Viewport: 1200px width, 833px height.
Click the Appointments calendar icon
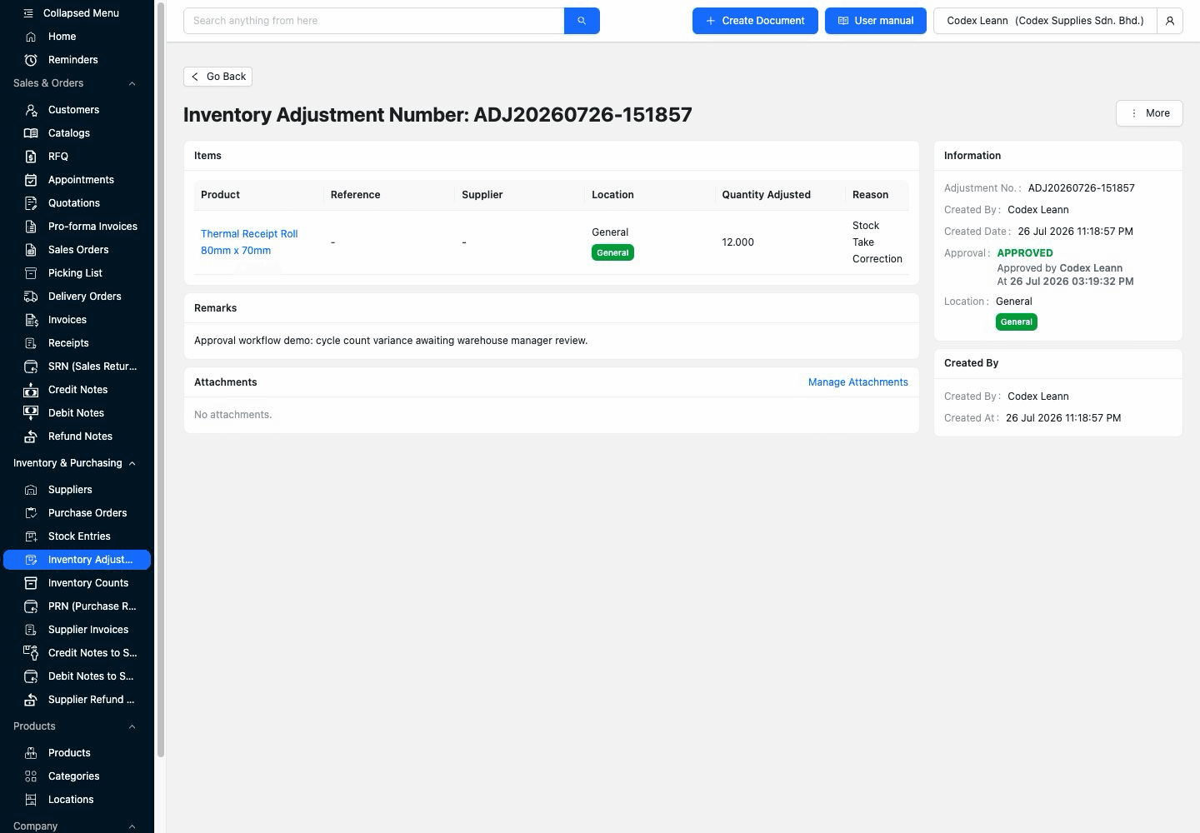31,180
